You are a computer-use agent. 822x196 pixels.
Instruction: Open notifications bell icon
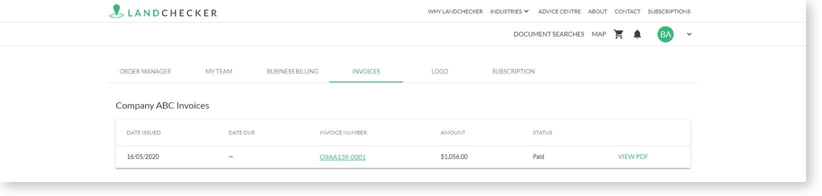637,34
